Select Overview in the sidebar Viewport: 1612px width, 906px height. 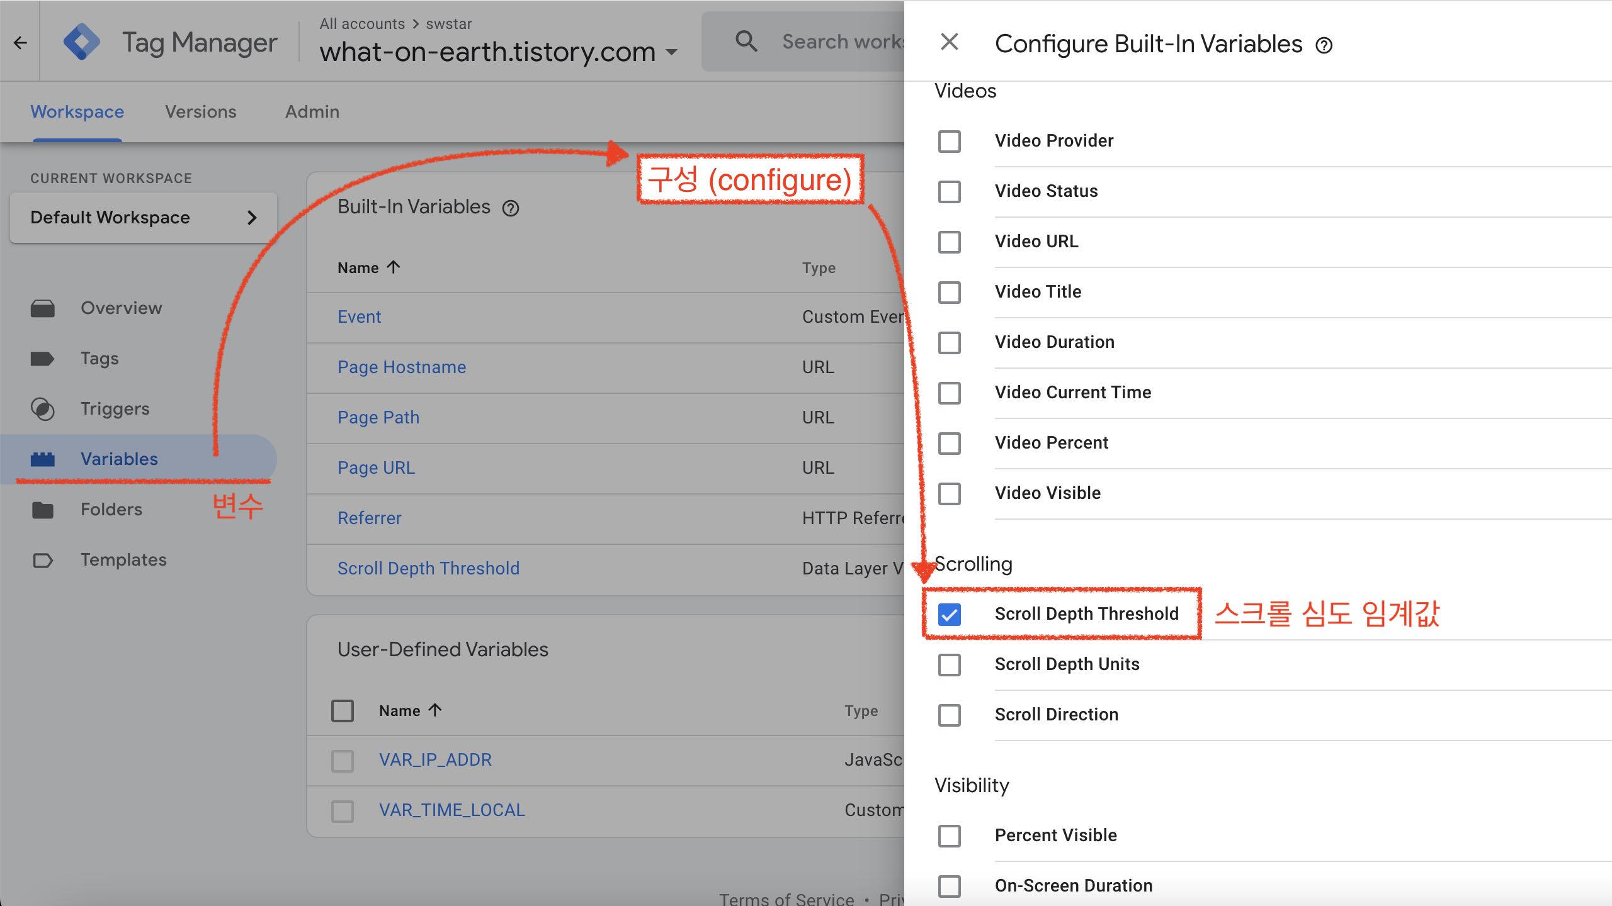[x=121, y=308]
